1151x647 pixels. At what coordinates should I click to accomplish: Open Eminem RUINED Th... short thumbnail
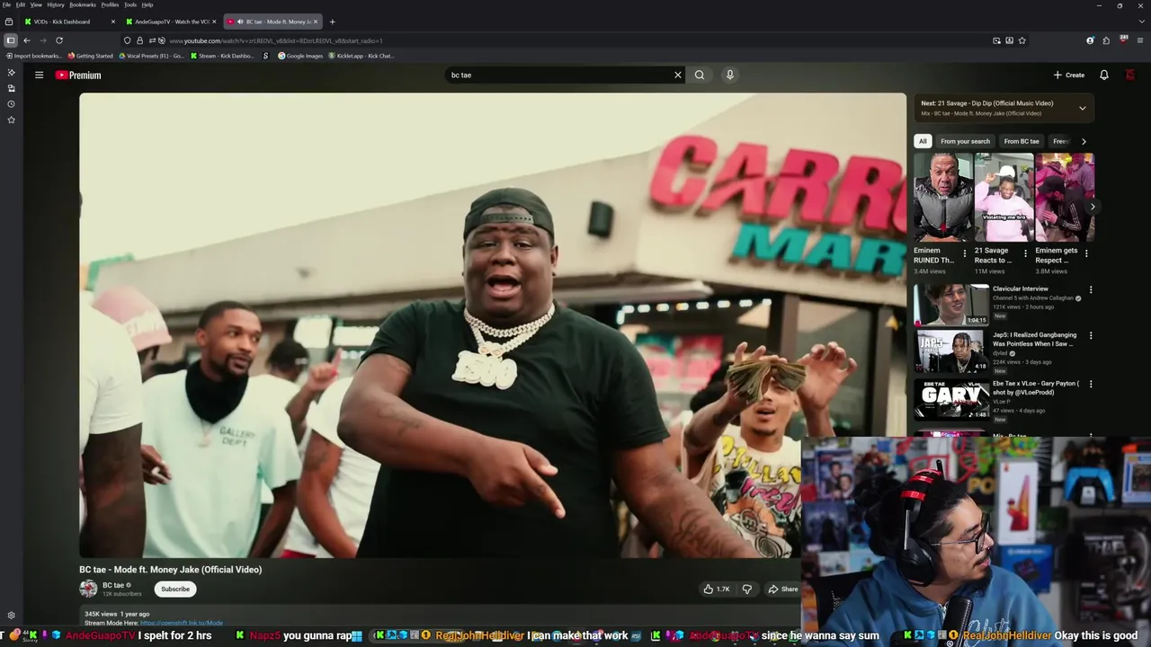(943, 197)
